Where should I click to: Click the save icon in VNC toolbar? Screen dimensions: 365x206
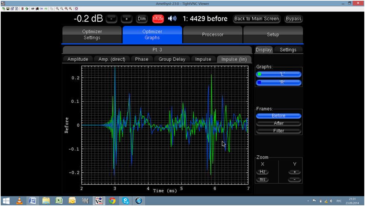(8, 9)
